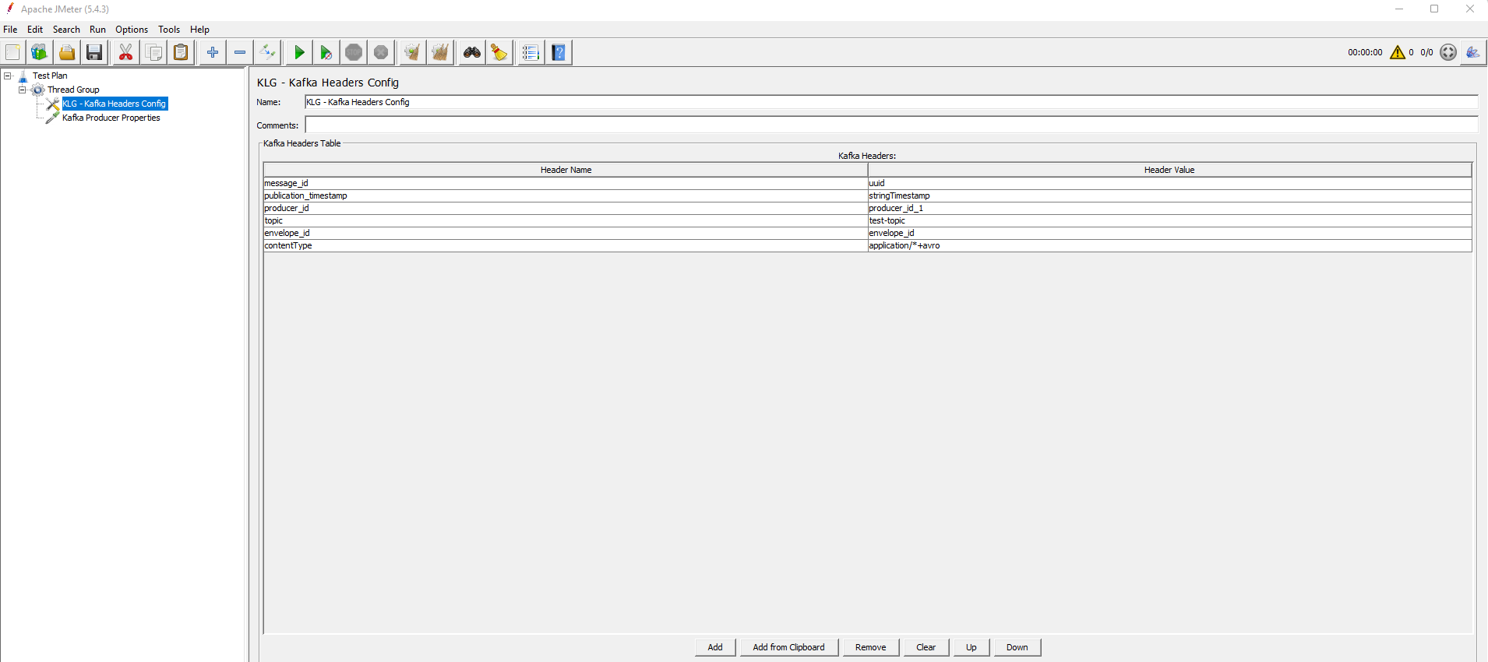Select the producer_id header name cell
Screen dimensions: 1488x662
tap(566, 208)
